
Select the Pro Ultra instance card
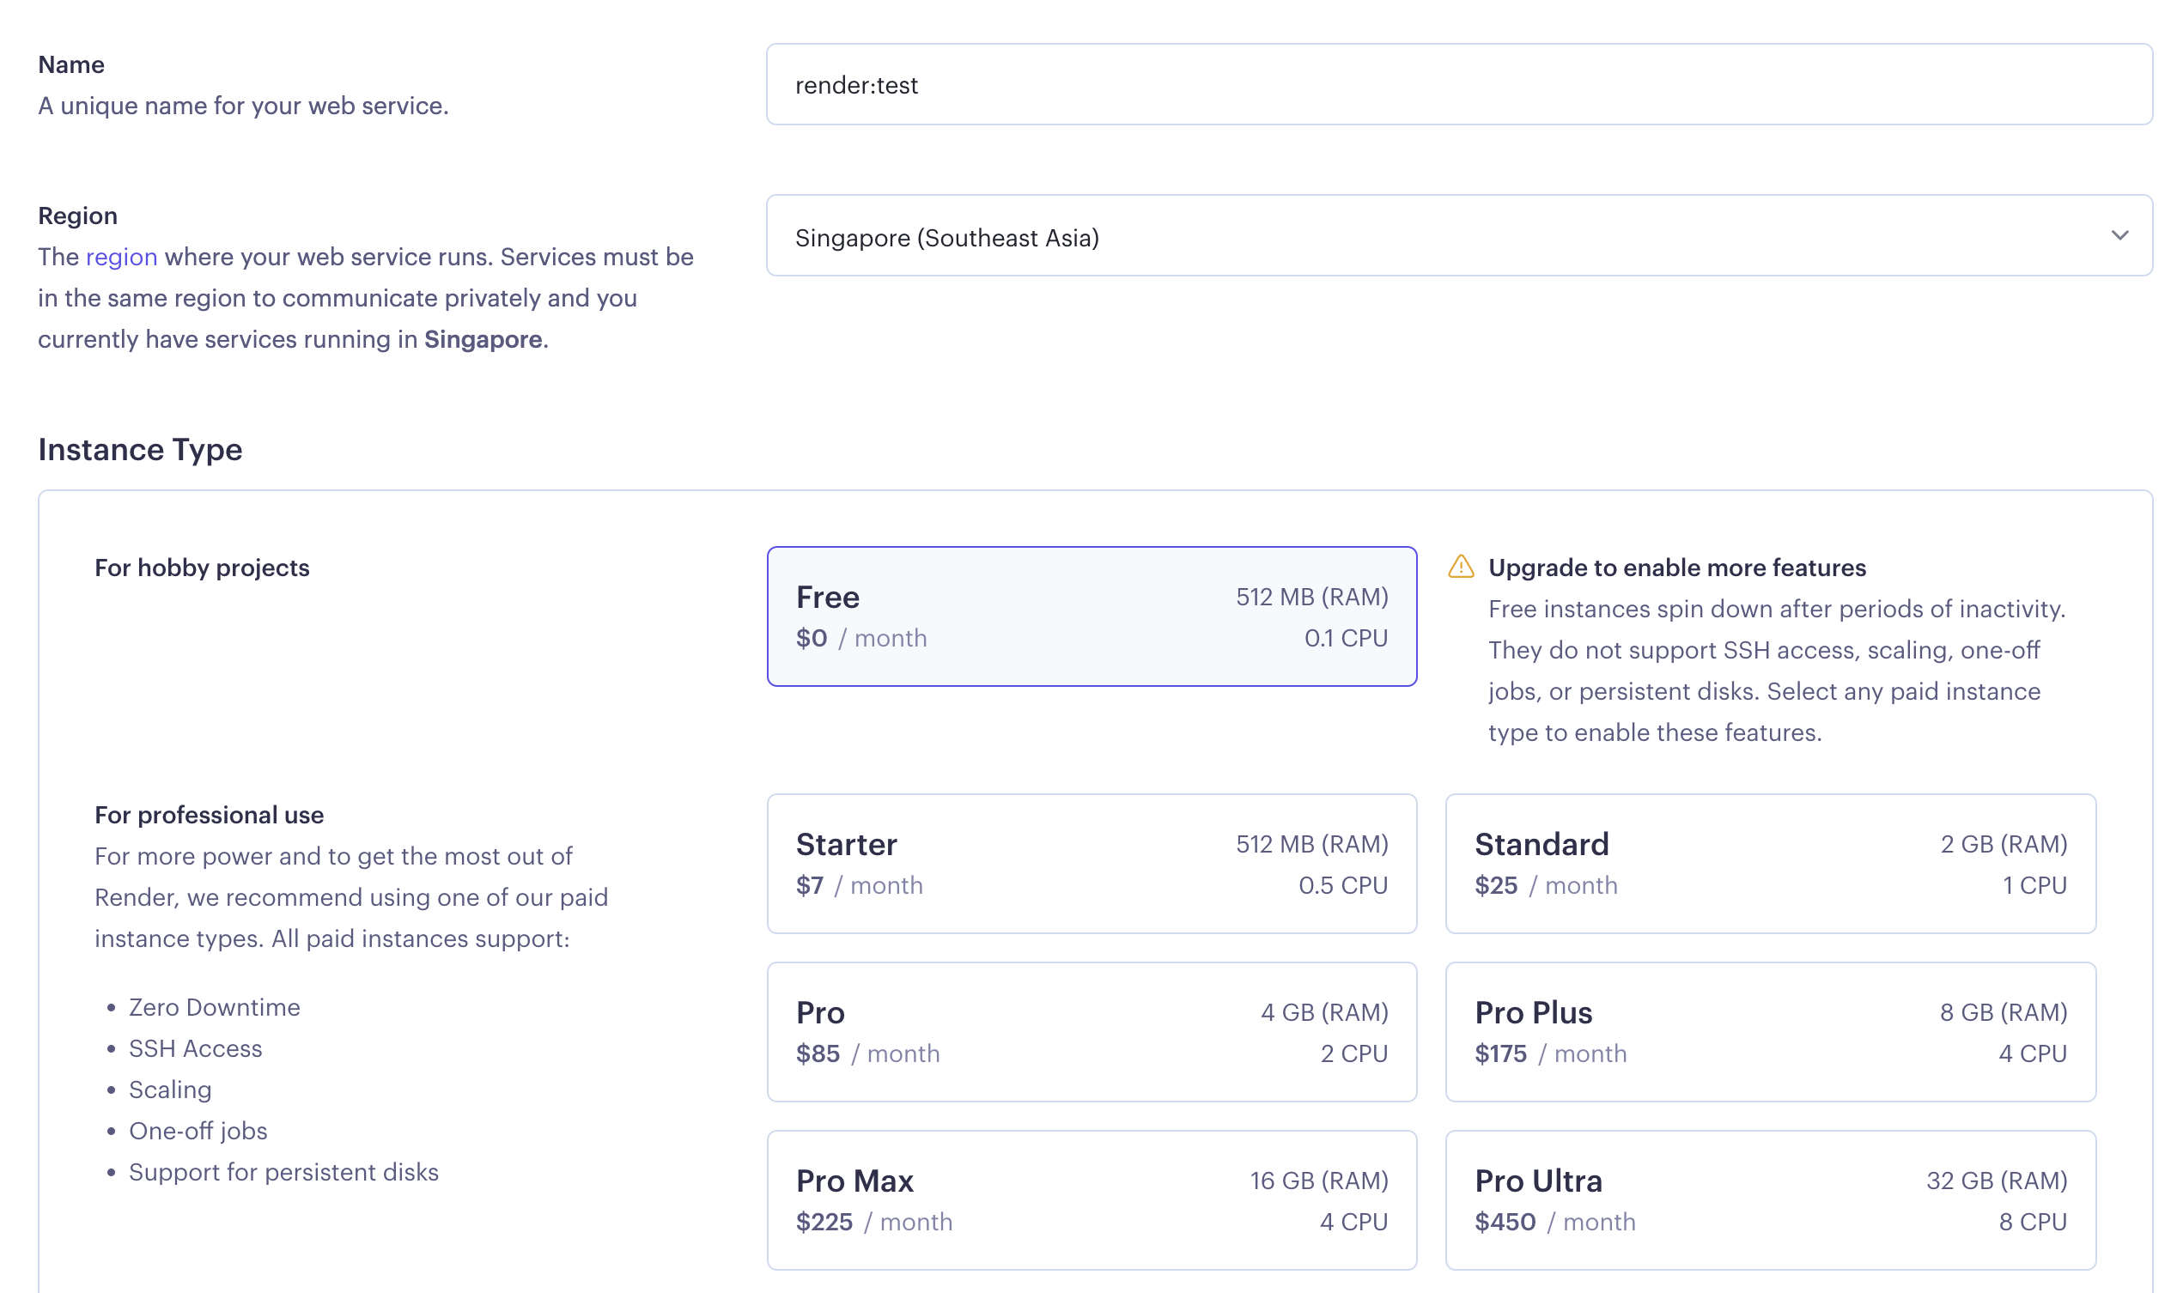[1769, 1199]
